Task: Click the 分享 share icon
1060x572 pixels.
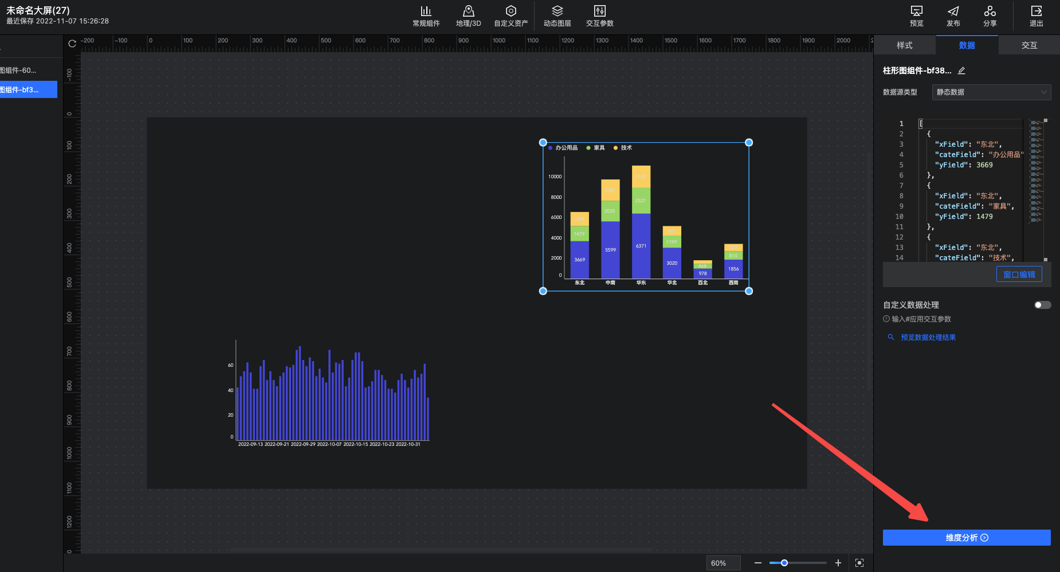Action: coord(990,16)
